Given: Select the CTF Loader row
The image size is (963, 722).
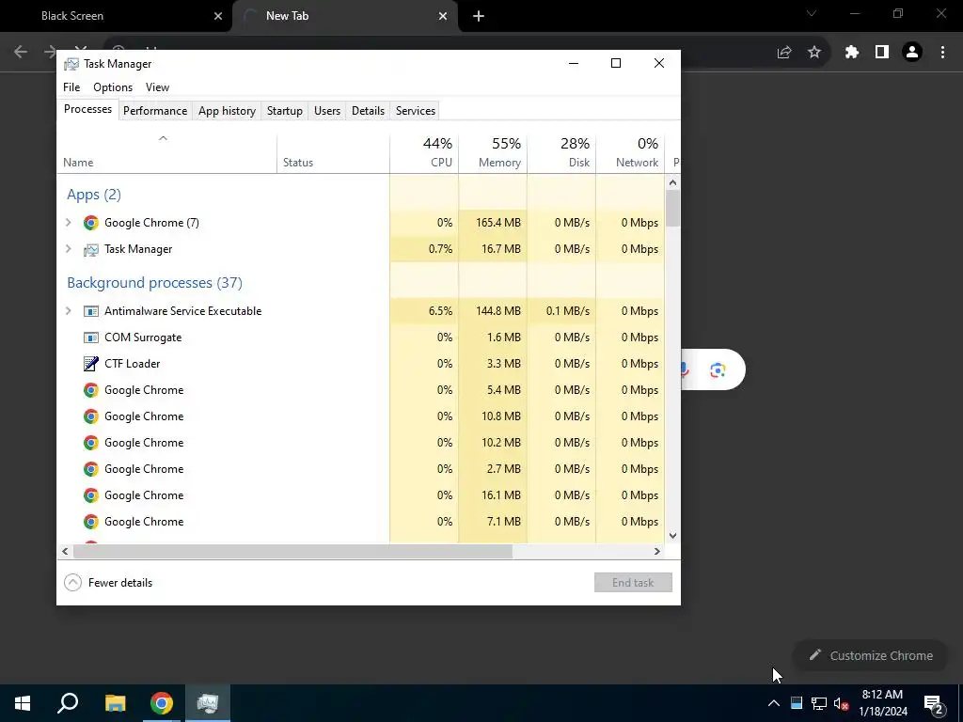Looking at the screenshot, I should (360, 364).
